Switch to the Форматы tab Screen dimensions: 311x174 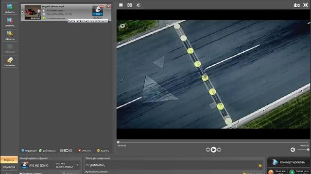tap(9, 160)
